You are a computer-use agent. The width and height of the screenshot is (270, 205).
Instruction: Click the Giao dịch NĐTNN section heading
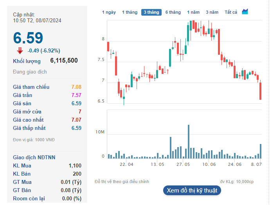coord(34,157)
